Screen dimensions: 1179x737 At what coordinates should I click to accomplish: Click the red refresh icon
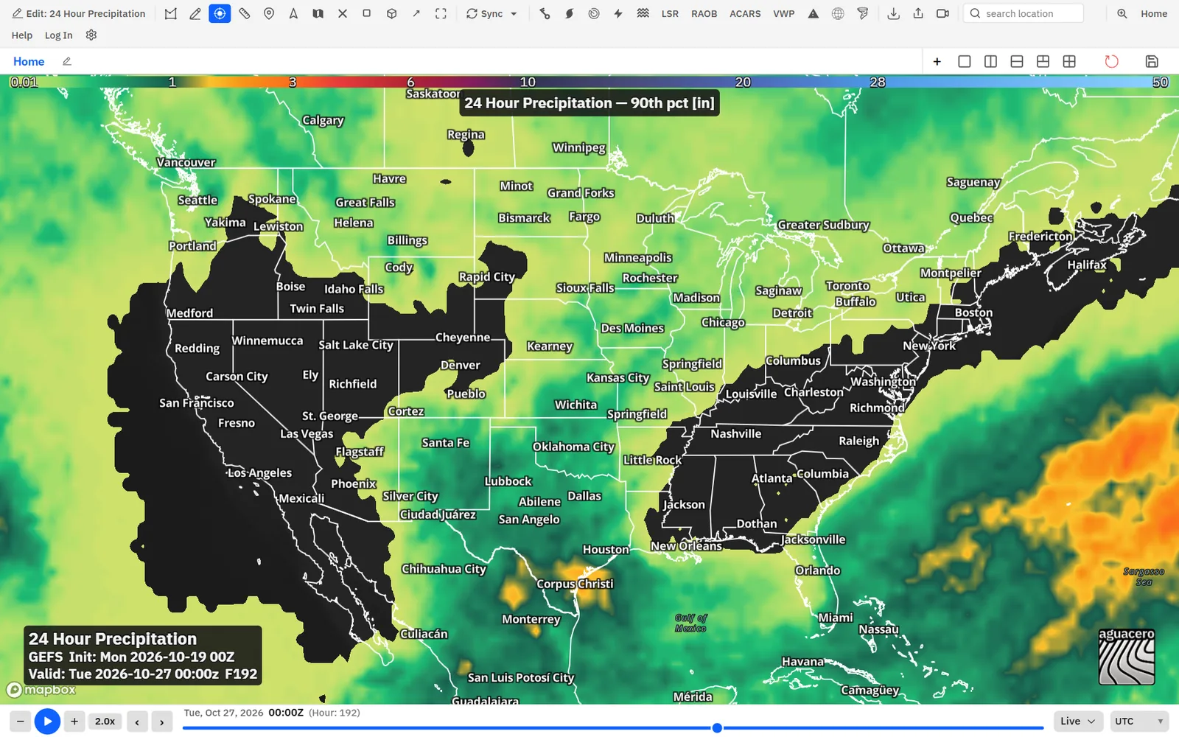pyautogui.click(x=1111, y=61)
